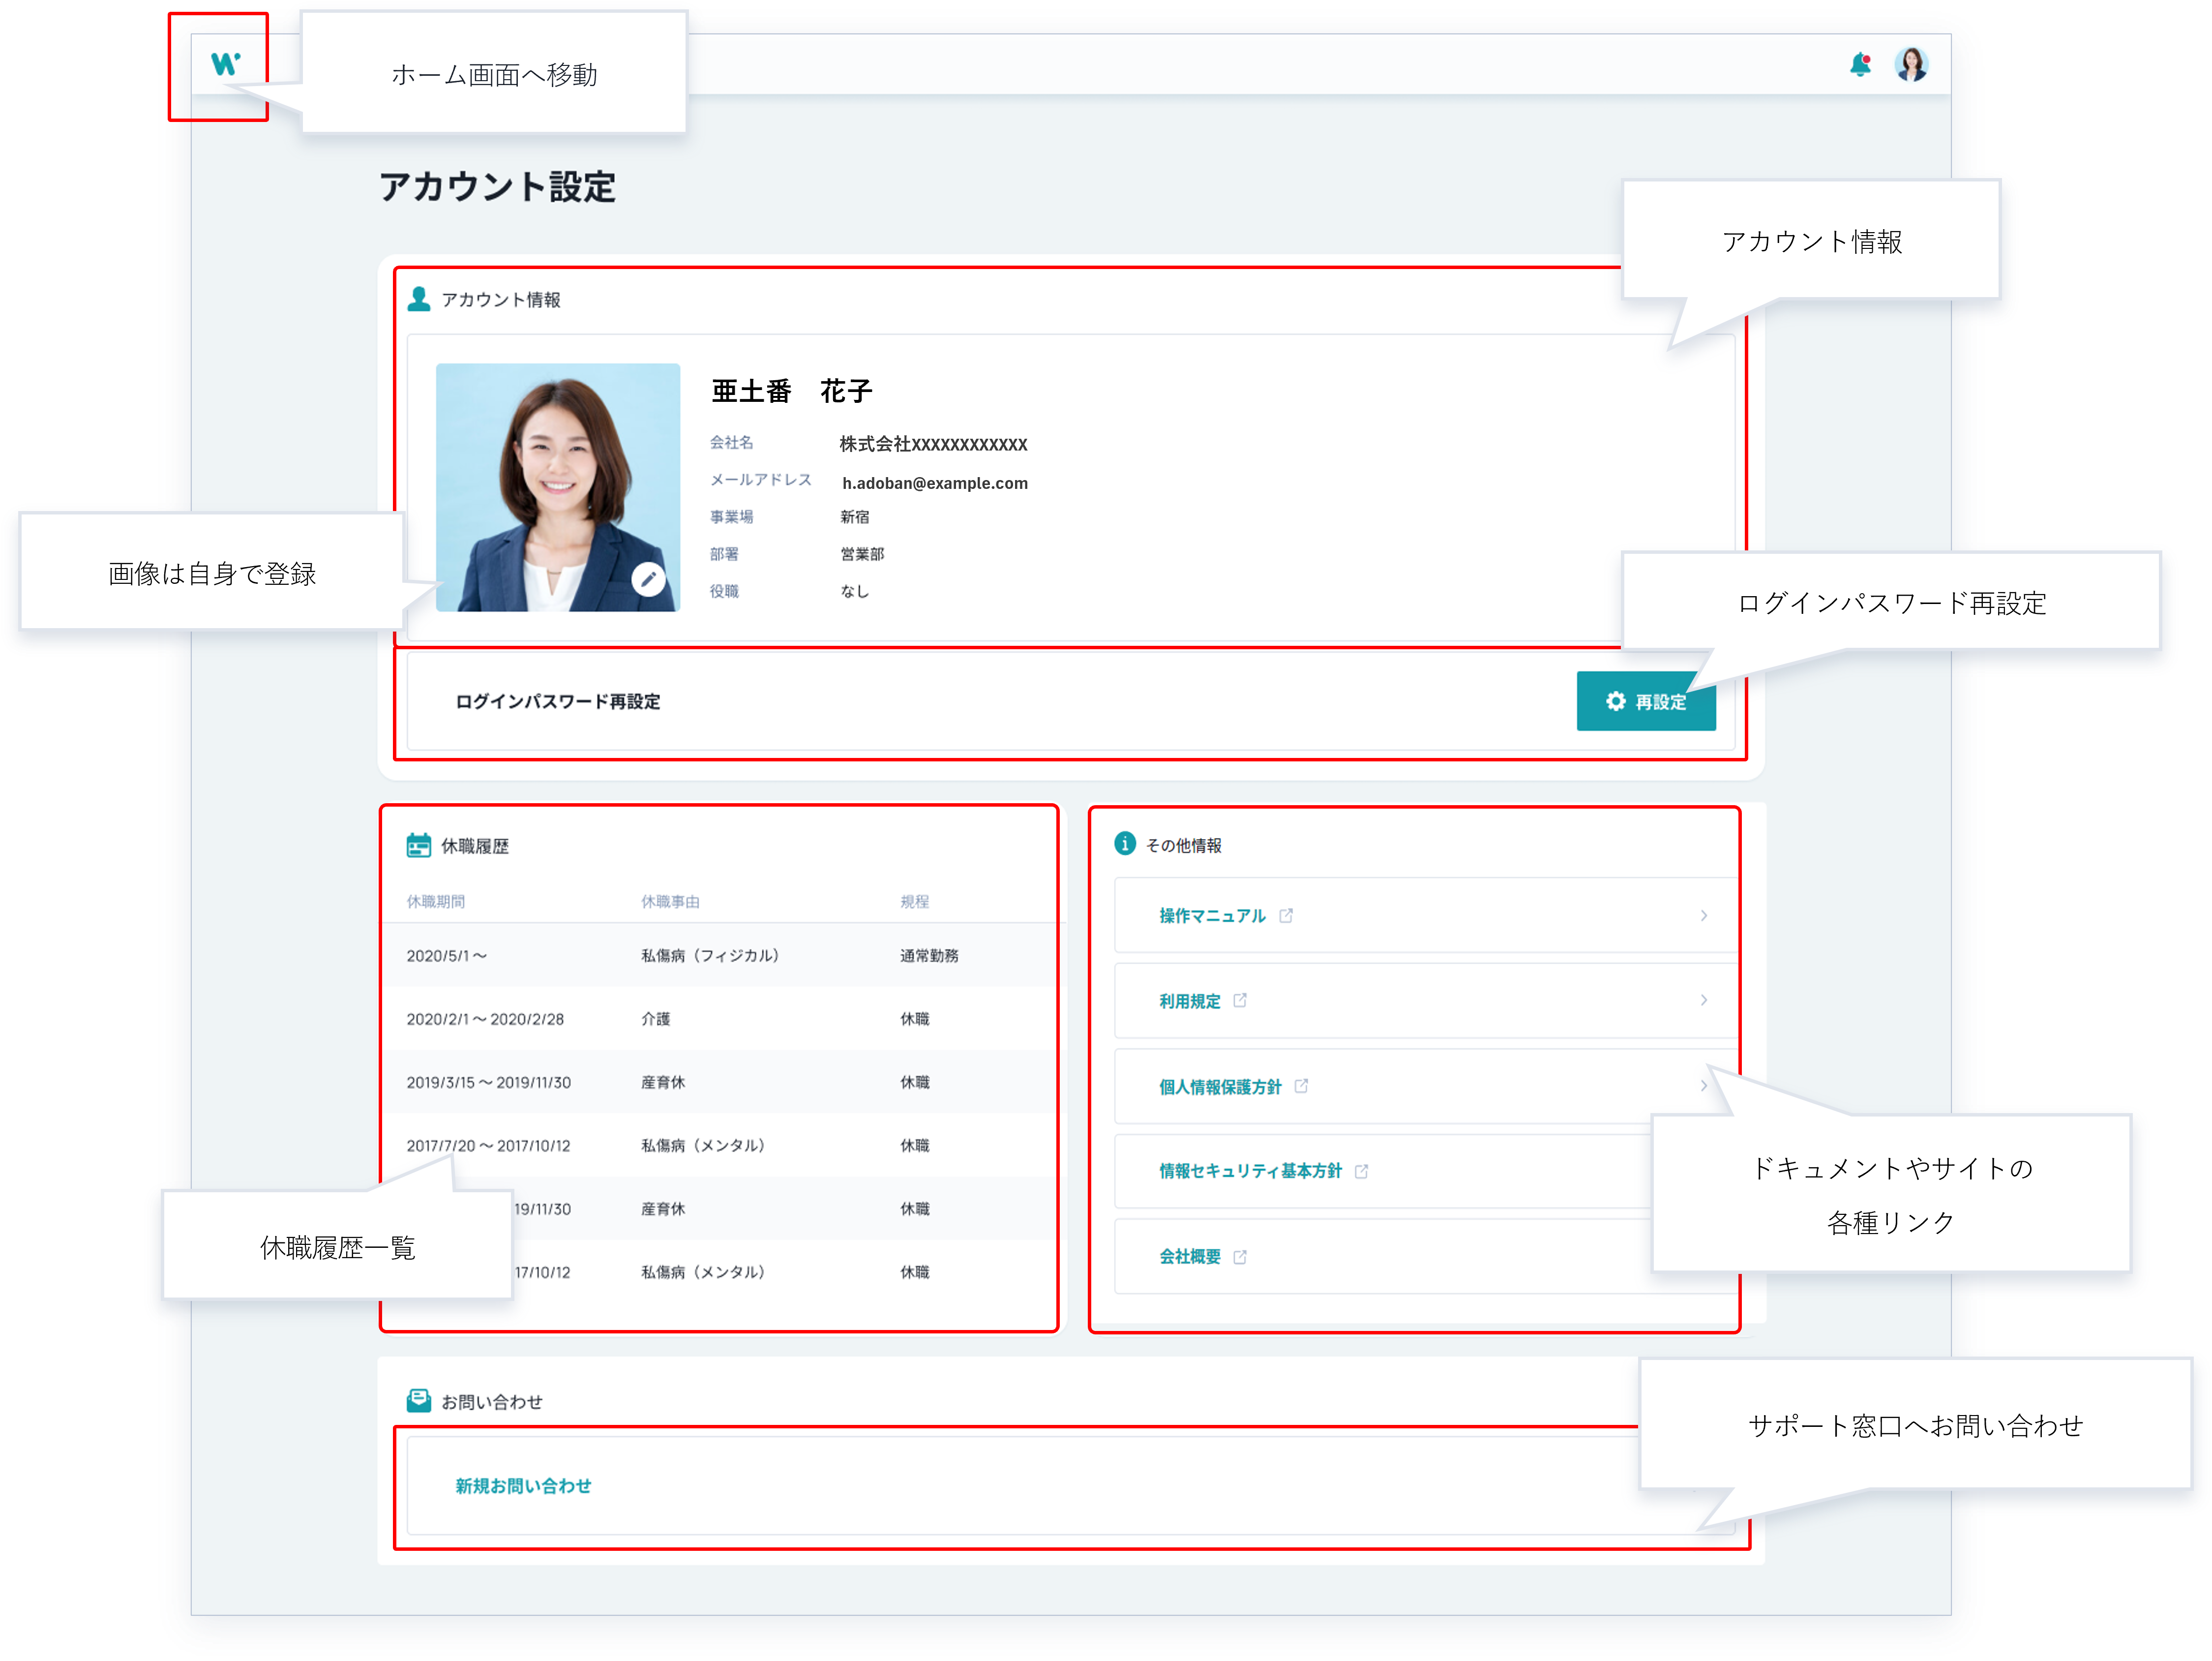Screen dimensions: 2212x1661
Task: Click the name 亜土番 花子
Action: [792, 391]
